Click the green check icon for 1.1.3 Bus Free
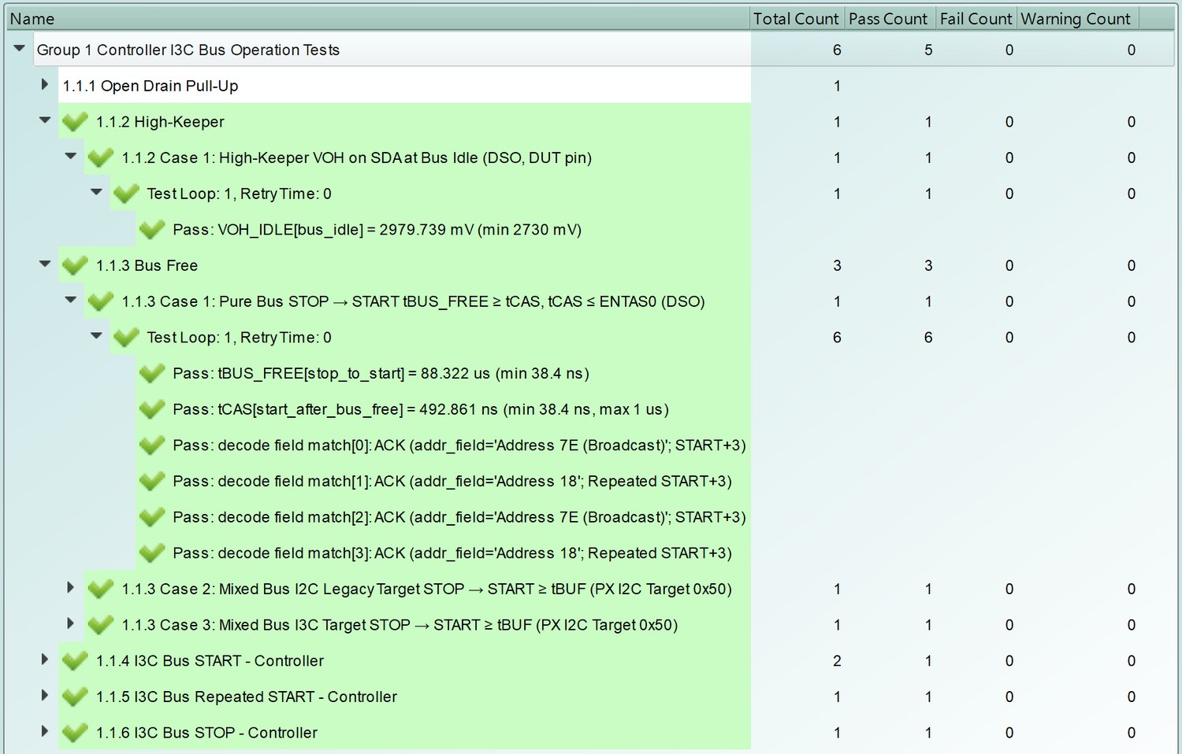The height and width of the screenshot is (754, 1182). click(75, 266)
